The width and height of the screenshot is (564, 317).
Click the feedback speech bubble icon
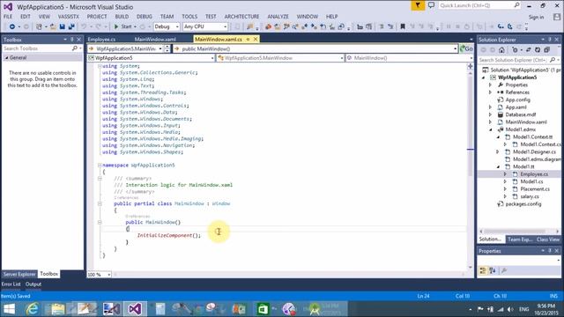[431, 5]
